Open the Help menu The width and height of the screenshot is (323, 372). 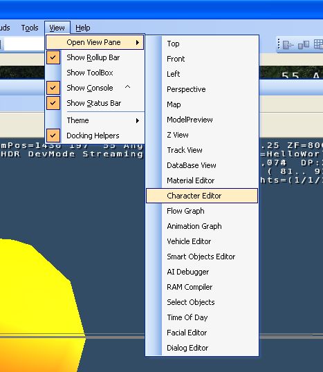pyautogui.click(x=83, y=28)
